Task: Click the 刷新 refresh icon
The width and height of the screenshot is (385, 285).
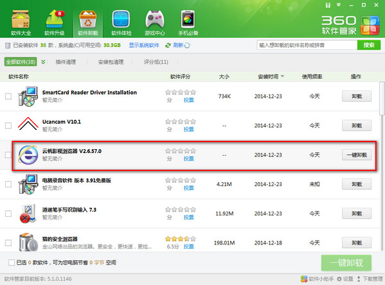Action: pyautogui.click(x=168, y=45)
